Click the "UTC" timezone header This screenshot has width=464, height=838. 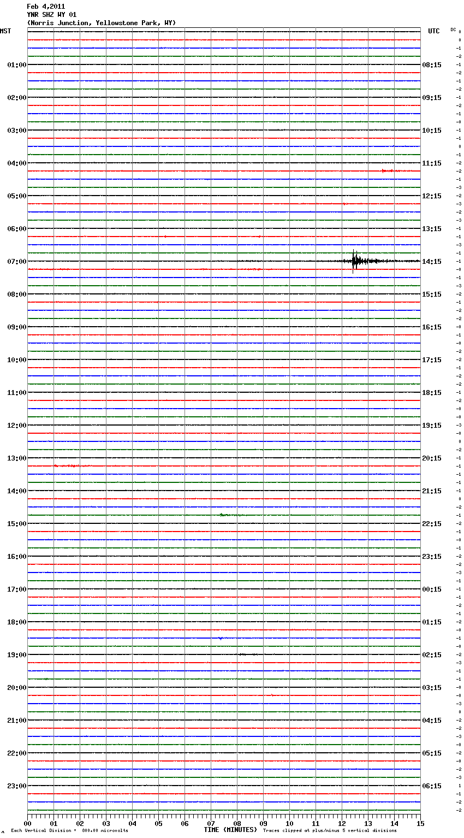click(x=434, y=31)
